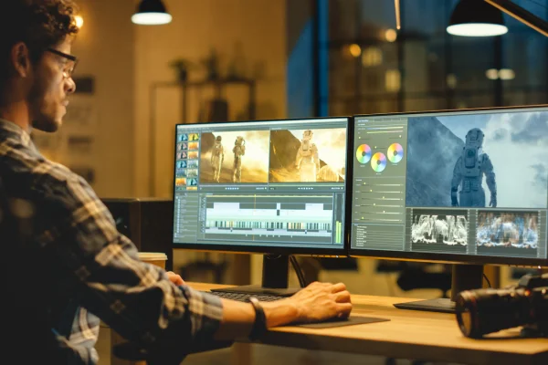Click playback controls under the program viewer
The width and height of the screenshot is (548, 365).
pyautogui.click(x=308, y=186)
